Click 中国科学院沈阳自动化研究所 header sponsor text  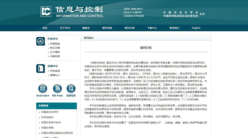(x=181, y=16)
